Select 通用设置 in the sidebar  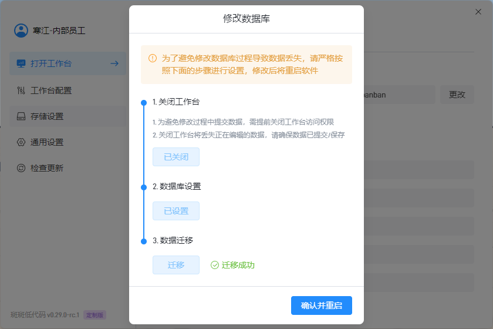[47, 142]
